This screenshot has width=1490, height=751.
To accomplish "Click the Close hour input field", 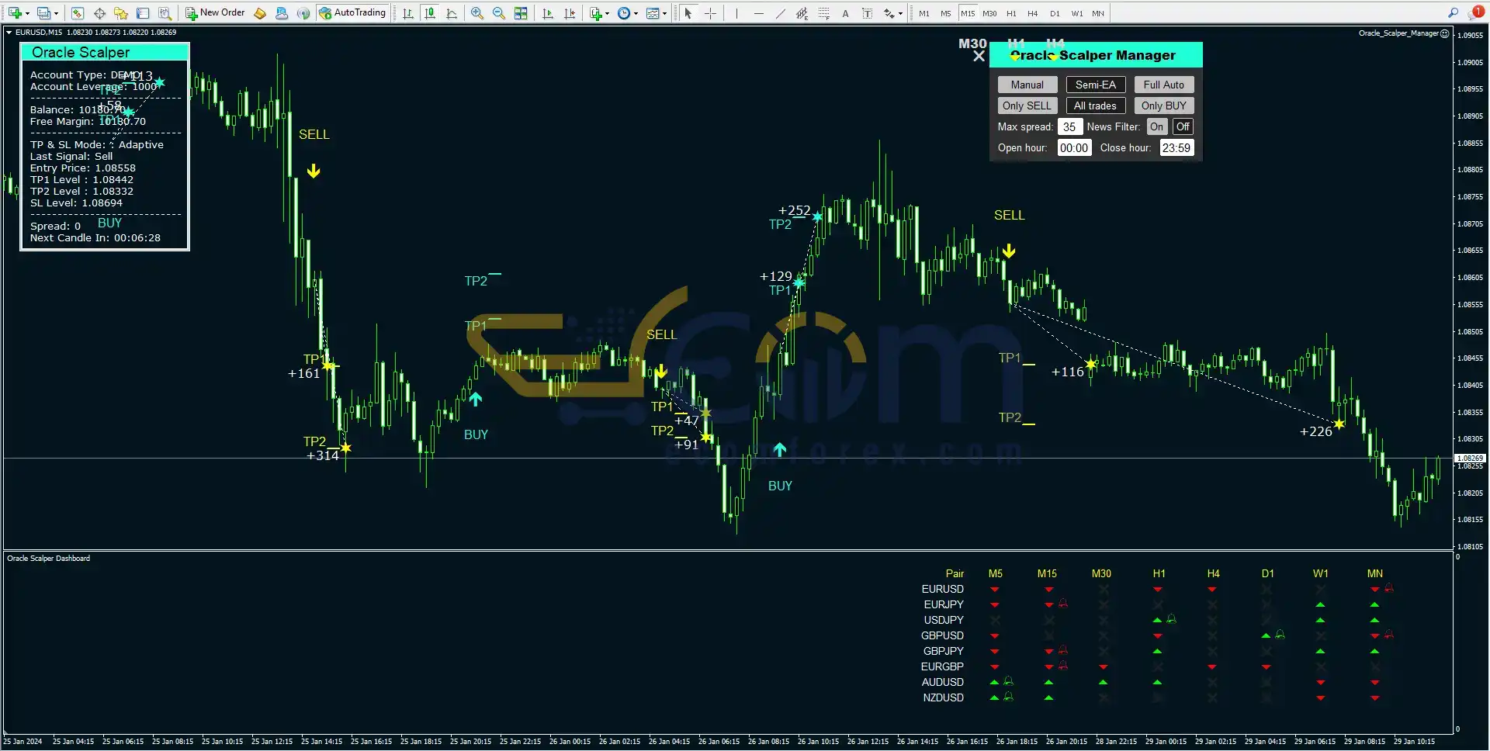I will pyautogui.click(x=1176, y=147).
